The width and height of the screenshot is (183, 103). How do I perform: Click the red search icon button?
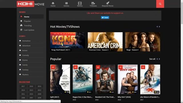click(160, 4)
